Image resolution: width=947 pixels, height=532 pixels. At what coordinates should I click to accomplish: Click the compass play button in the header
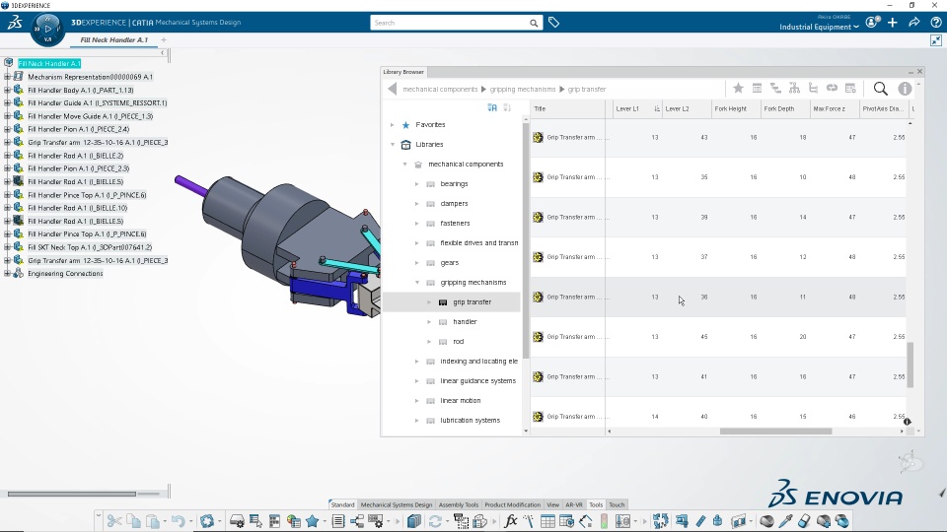(x=47, y=29)
